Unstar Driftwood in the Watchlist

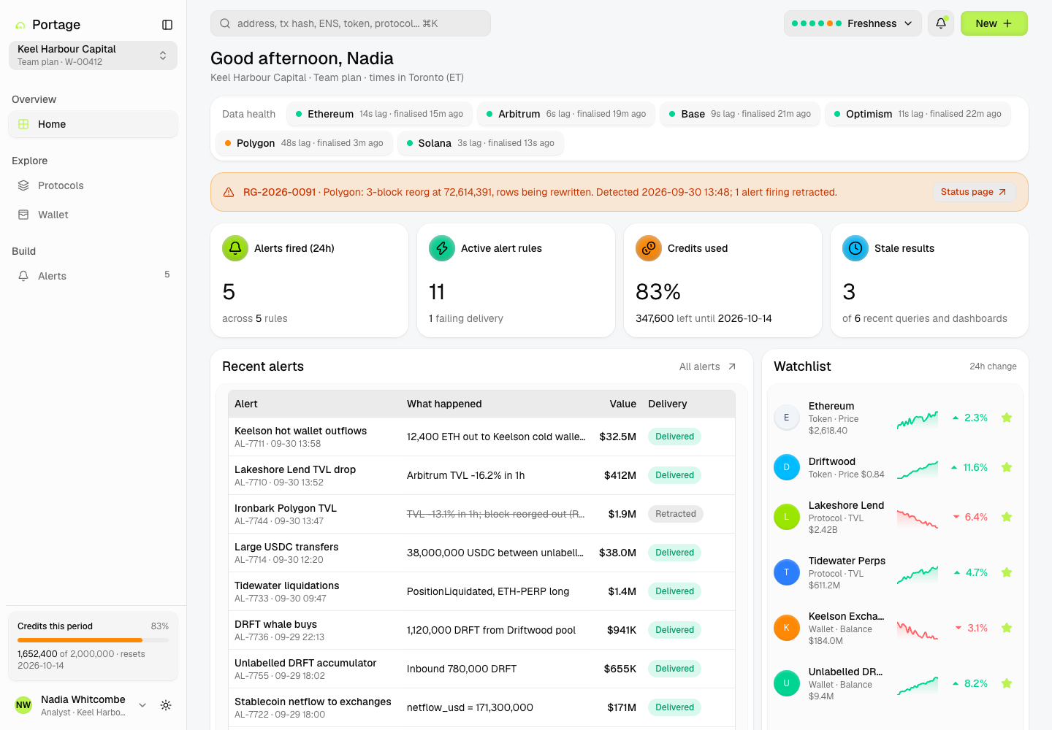[x=1007, y=467]
